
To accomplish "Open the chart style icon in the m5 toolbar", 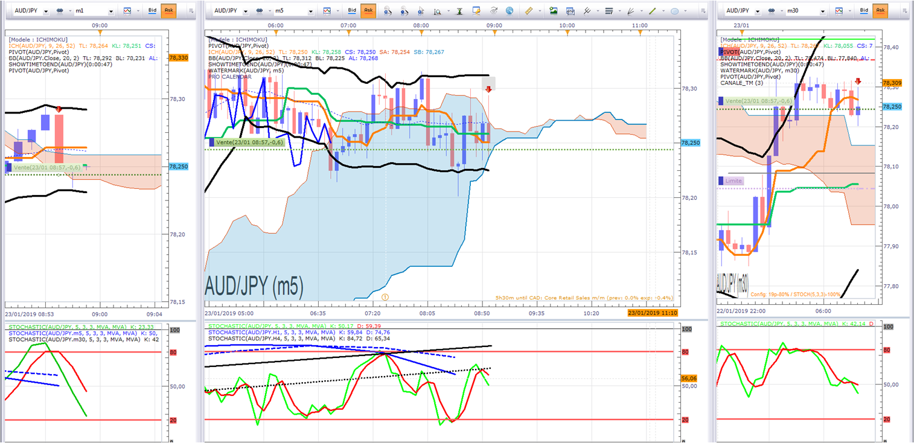I will tap(327, 11).
